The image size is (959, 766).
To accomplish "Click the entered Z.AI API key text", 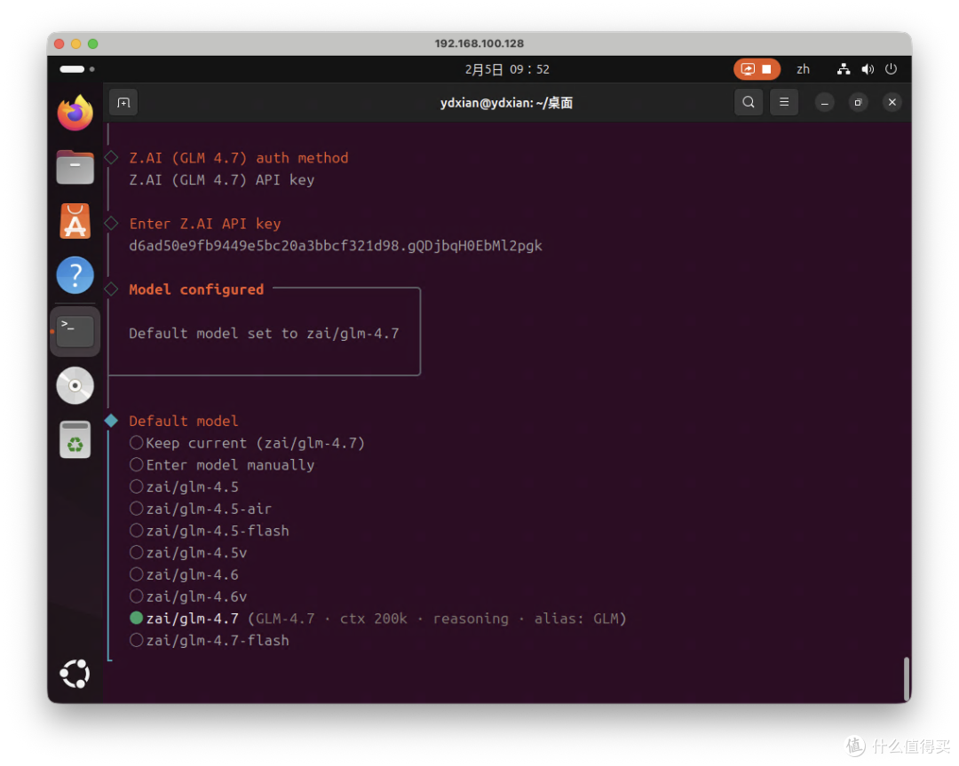I will 335,246.
